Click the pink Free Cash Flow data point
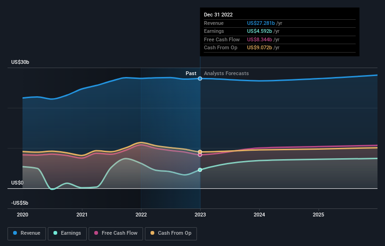 click(200, 155)
